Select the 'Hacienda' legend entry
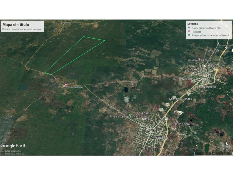This screenshot has height=175, width=233. [x=196, y=32]
